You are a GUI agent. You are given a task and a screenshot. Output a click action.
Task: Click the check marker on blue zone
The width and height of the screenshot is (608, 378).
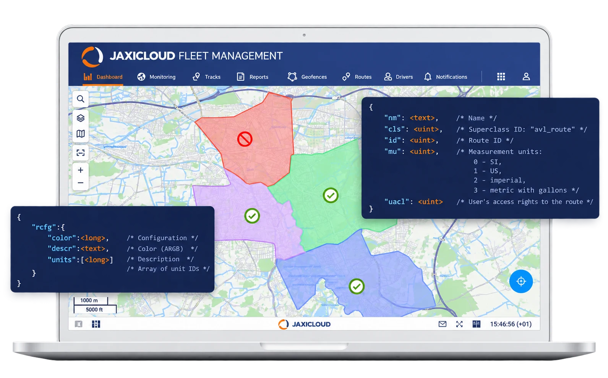357,286
